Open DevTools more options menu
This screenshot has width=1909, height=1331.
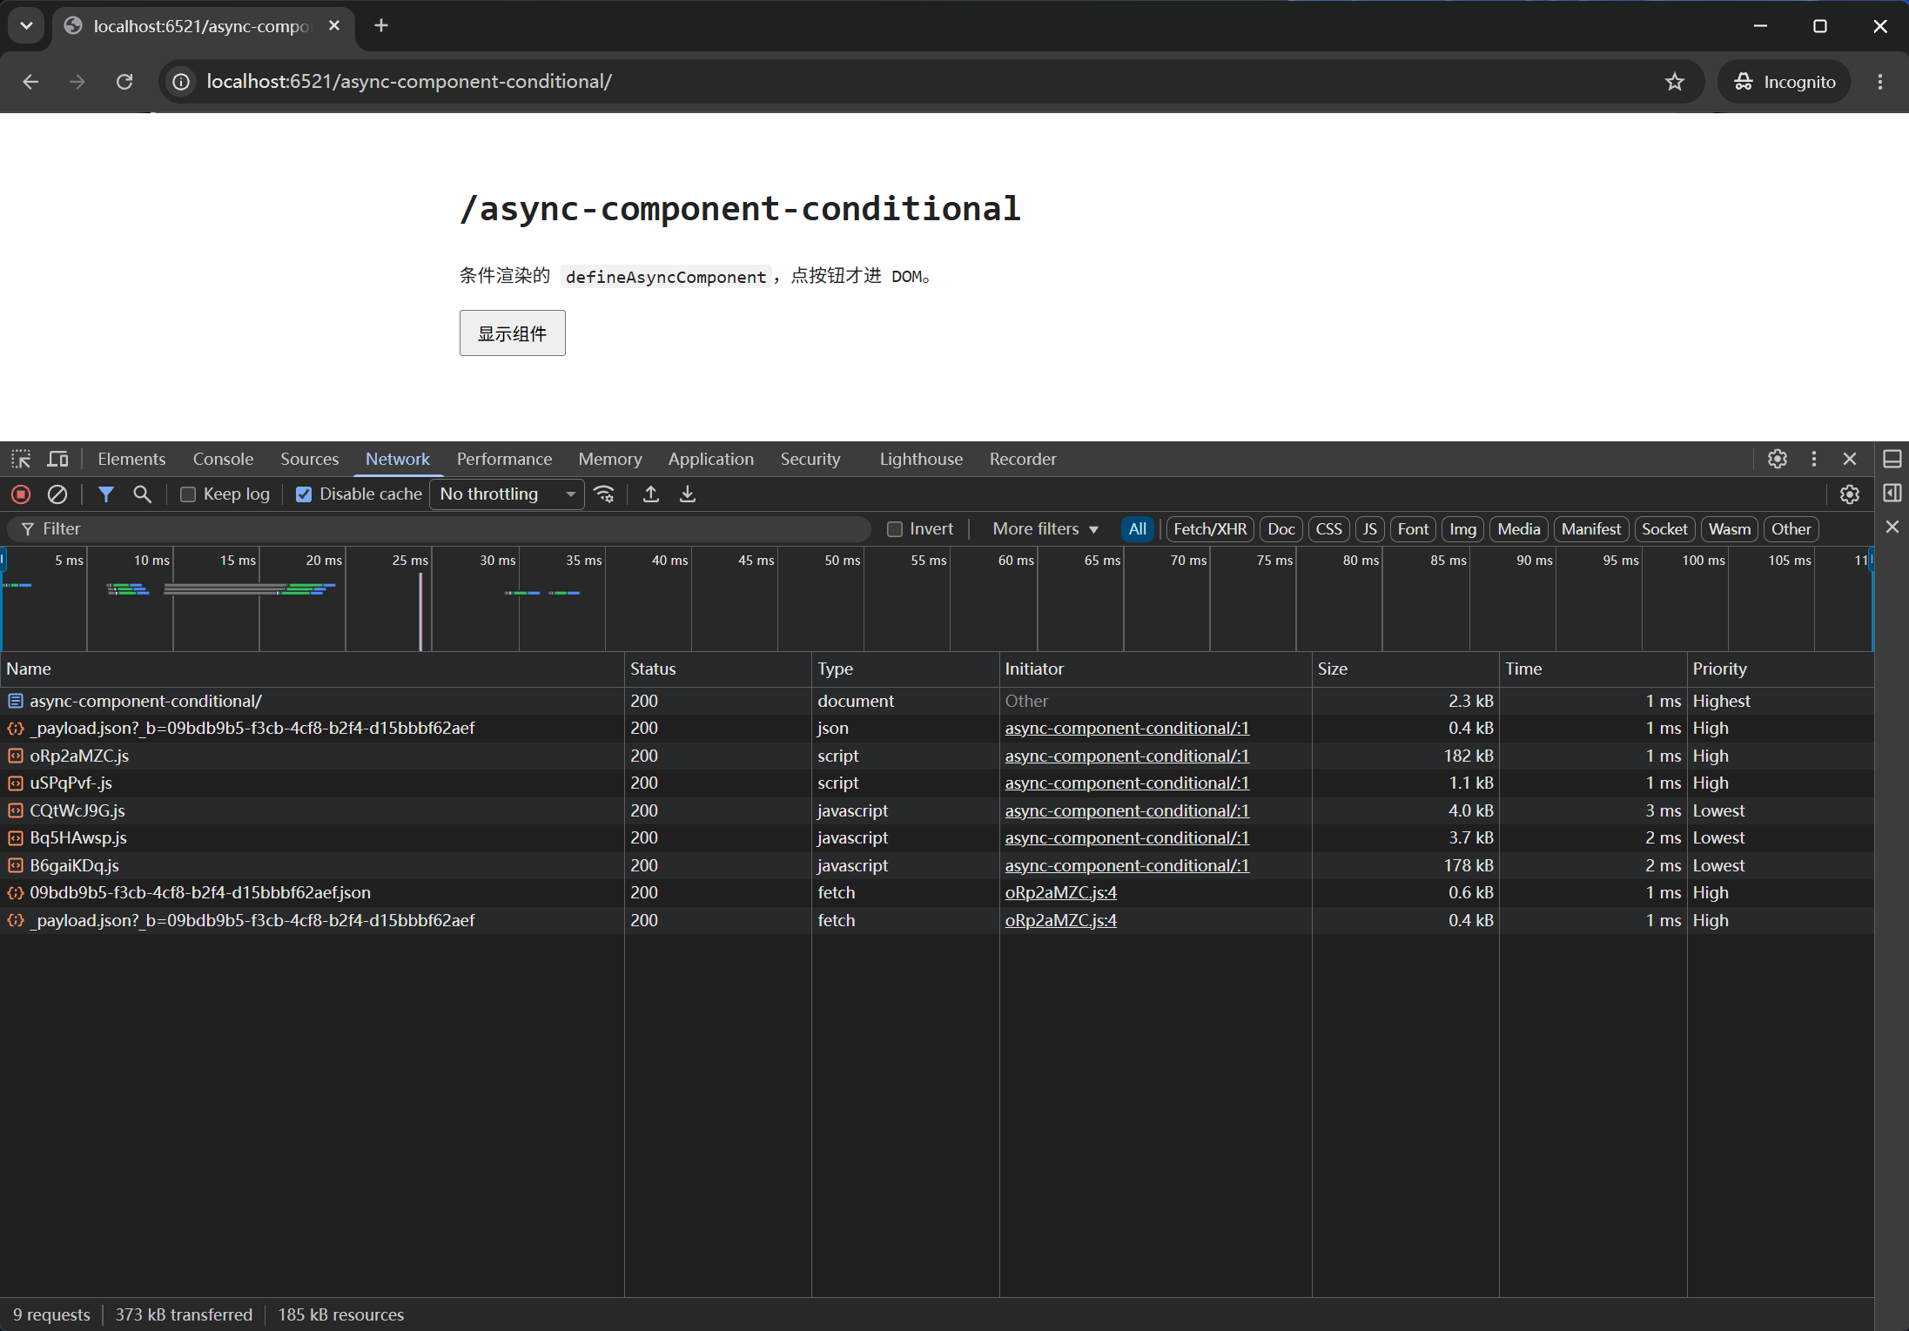[1814, 459]
